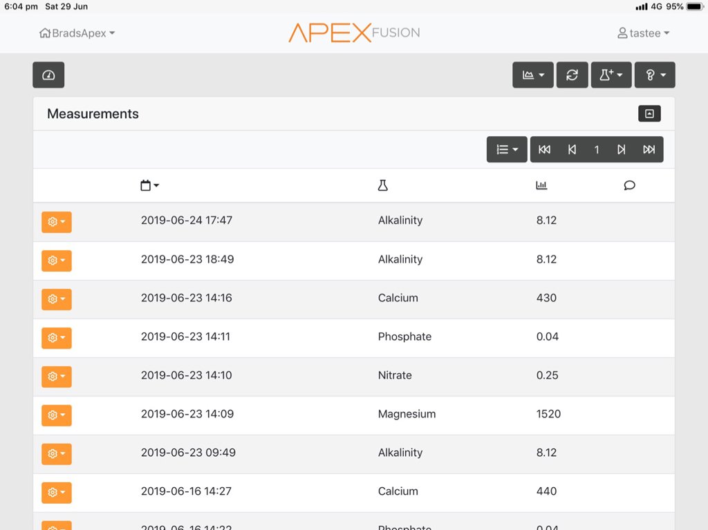
Task: Click the bar chart value column header
Action: pos(541,186)
